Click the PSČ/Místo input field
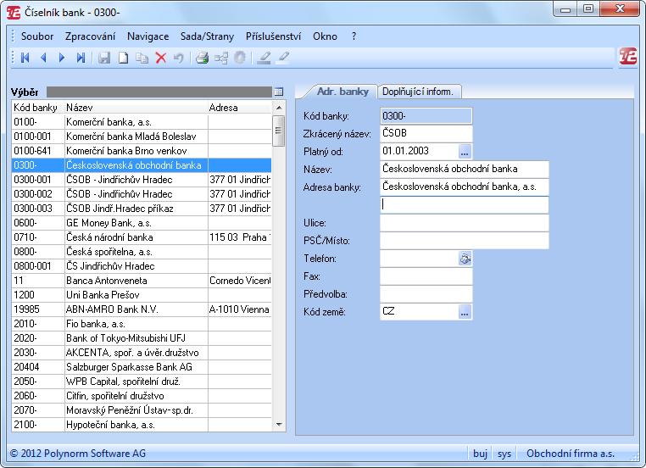The height and width of the screenshot is (468, 646). tap(465, 241)
